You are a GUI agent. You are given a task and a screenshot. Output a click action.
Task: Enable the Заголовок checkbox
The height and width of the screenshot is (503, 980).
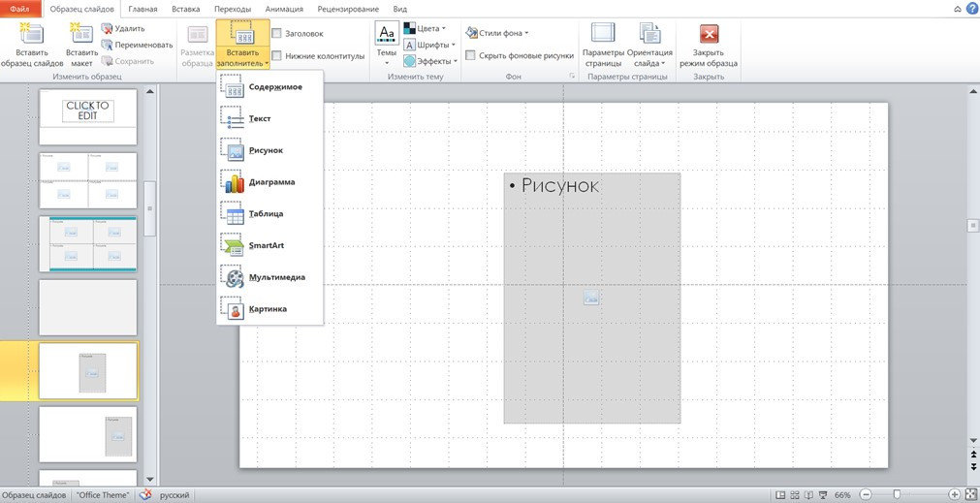click(277, 33)
